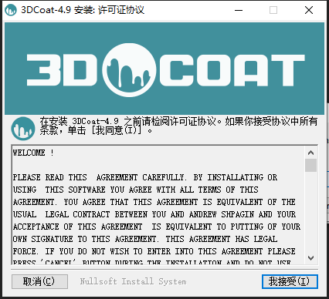Click the line starting 'FORCE. IF YOU DO NOT'
Screen dimensions: 329x299
(x=154, y=251)
